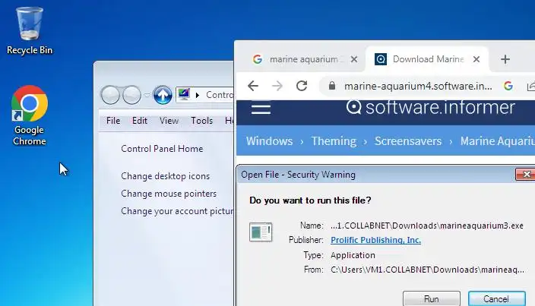Click the lock site info icon
Viewport: 535px width, 306px height.
[x=331, y=86]
